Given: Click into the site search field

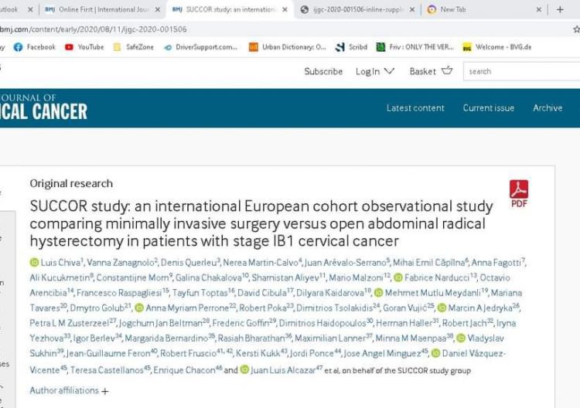Looking at the screenshot, I should coord(522,71).
